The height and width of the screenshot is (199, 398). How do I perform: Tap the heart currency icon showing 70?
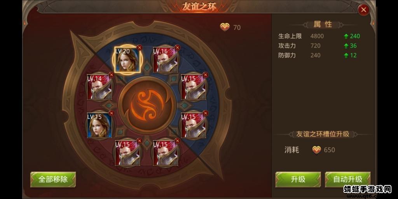(x=225, y=27)
